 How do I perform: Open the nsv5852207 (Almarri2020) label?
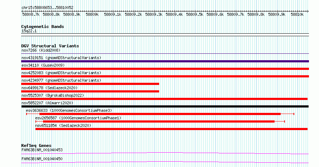point(47,103)
